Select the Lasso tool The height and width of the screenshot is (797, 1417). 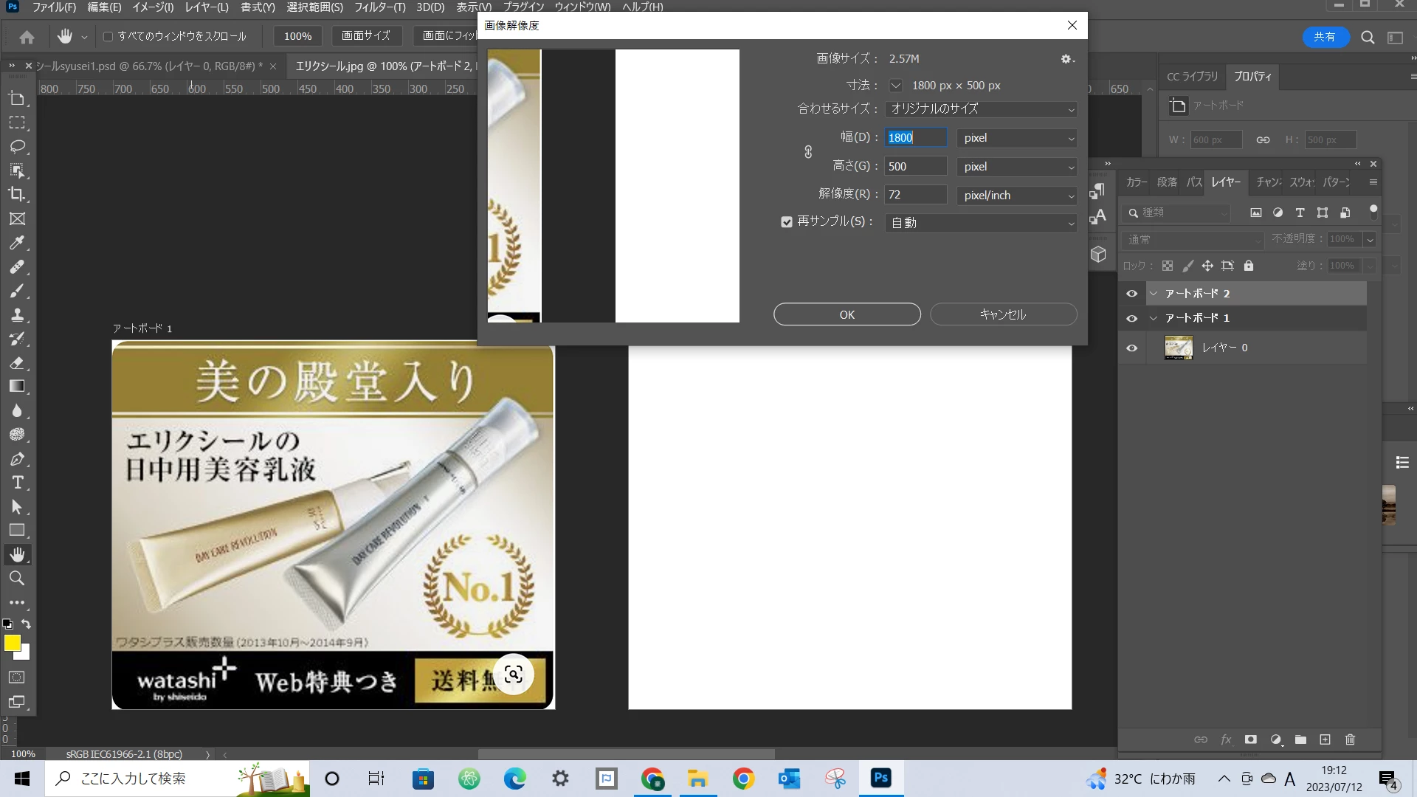pos(17,146)
